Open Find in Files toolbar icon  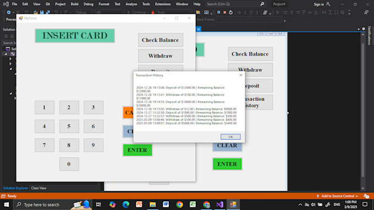(x=198, y=12)
